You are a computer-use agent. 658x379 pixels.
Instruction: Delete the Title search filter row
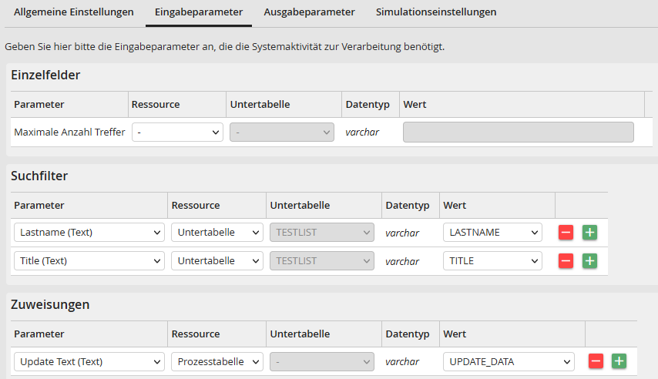566,260
